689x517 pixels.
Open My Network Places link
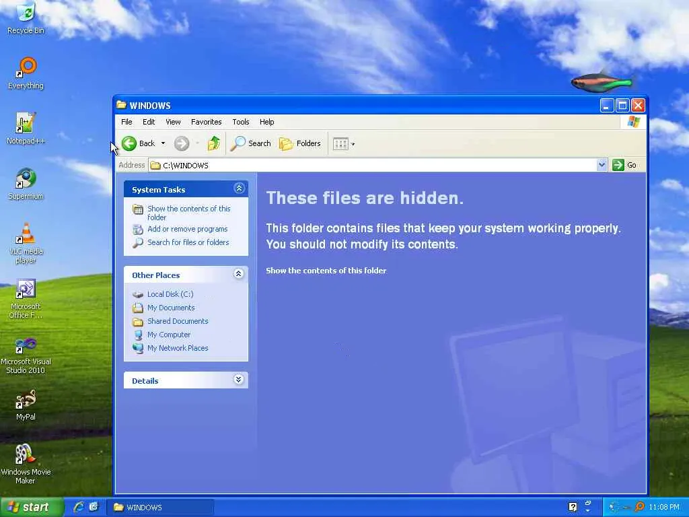[178, 348]
